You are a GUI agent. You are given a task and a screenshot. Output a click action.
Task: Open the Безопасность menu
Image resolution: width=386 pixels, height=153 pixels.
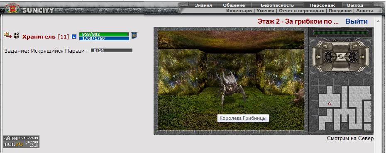(277, 5)
